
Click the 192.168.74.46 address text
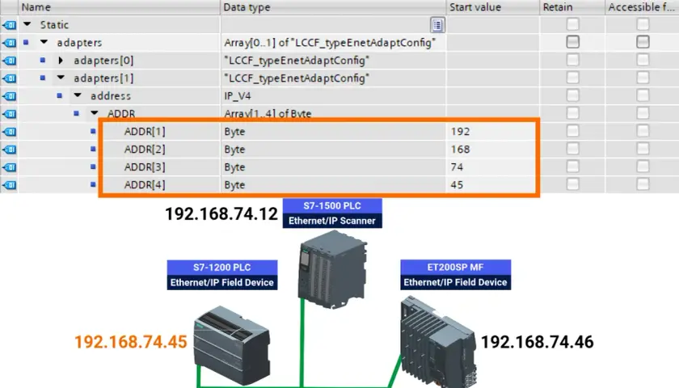[x=538, y=342]
